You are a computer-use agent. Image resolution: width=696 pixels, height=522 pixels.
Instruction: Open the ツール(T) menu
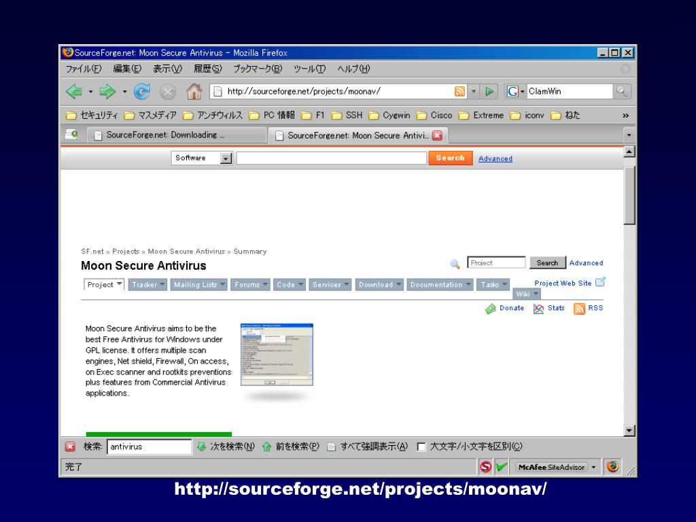[x=309, y=69]
